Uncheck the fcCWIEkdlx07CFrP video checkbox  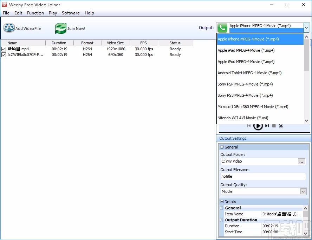click(4, 55)
